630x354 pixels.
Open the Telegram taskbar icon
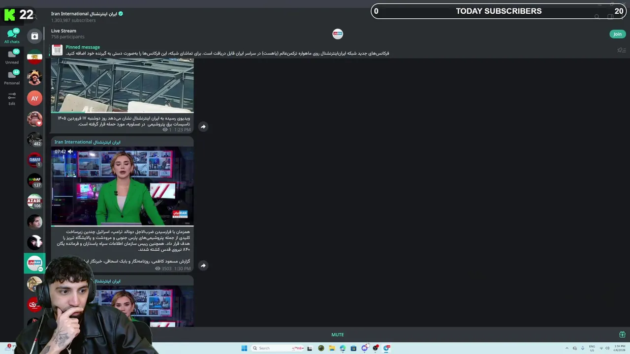click(x=386, y=348)
